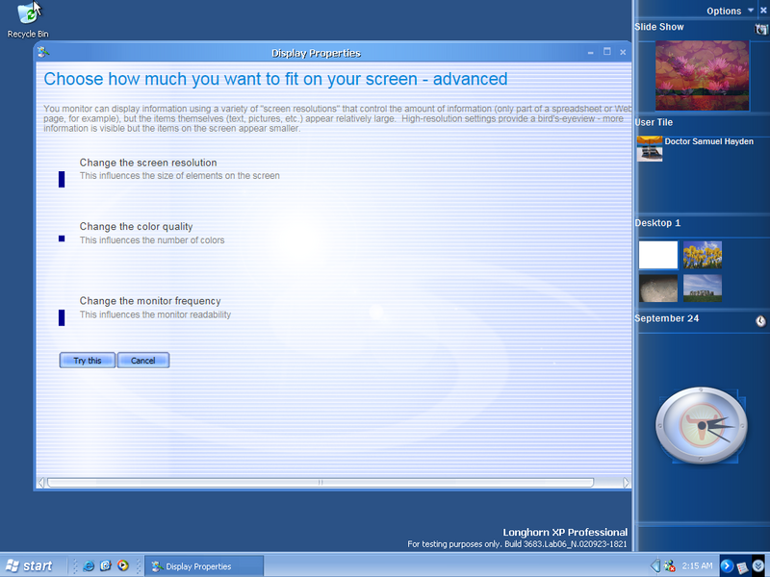This screenshot has width=770, height=577.
Task: Click the blue marker beside color quality
Action: coord(62,238)
